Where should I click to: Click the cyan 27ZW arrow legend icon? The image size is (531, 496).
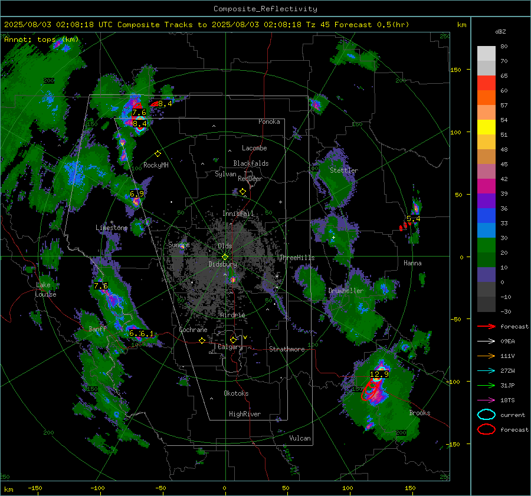pyautogui.click(x=486, y=371)
